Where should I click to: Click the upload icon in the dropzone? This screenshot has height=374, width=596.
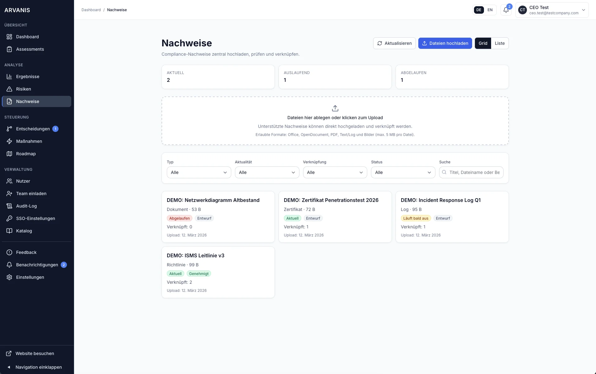tap(335, 108)
